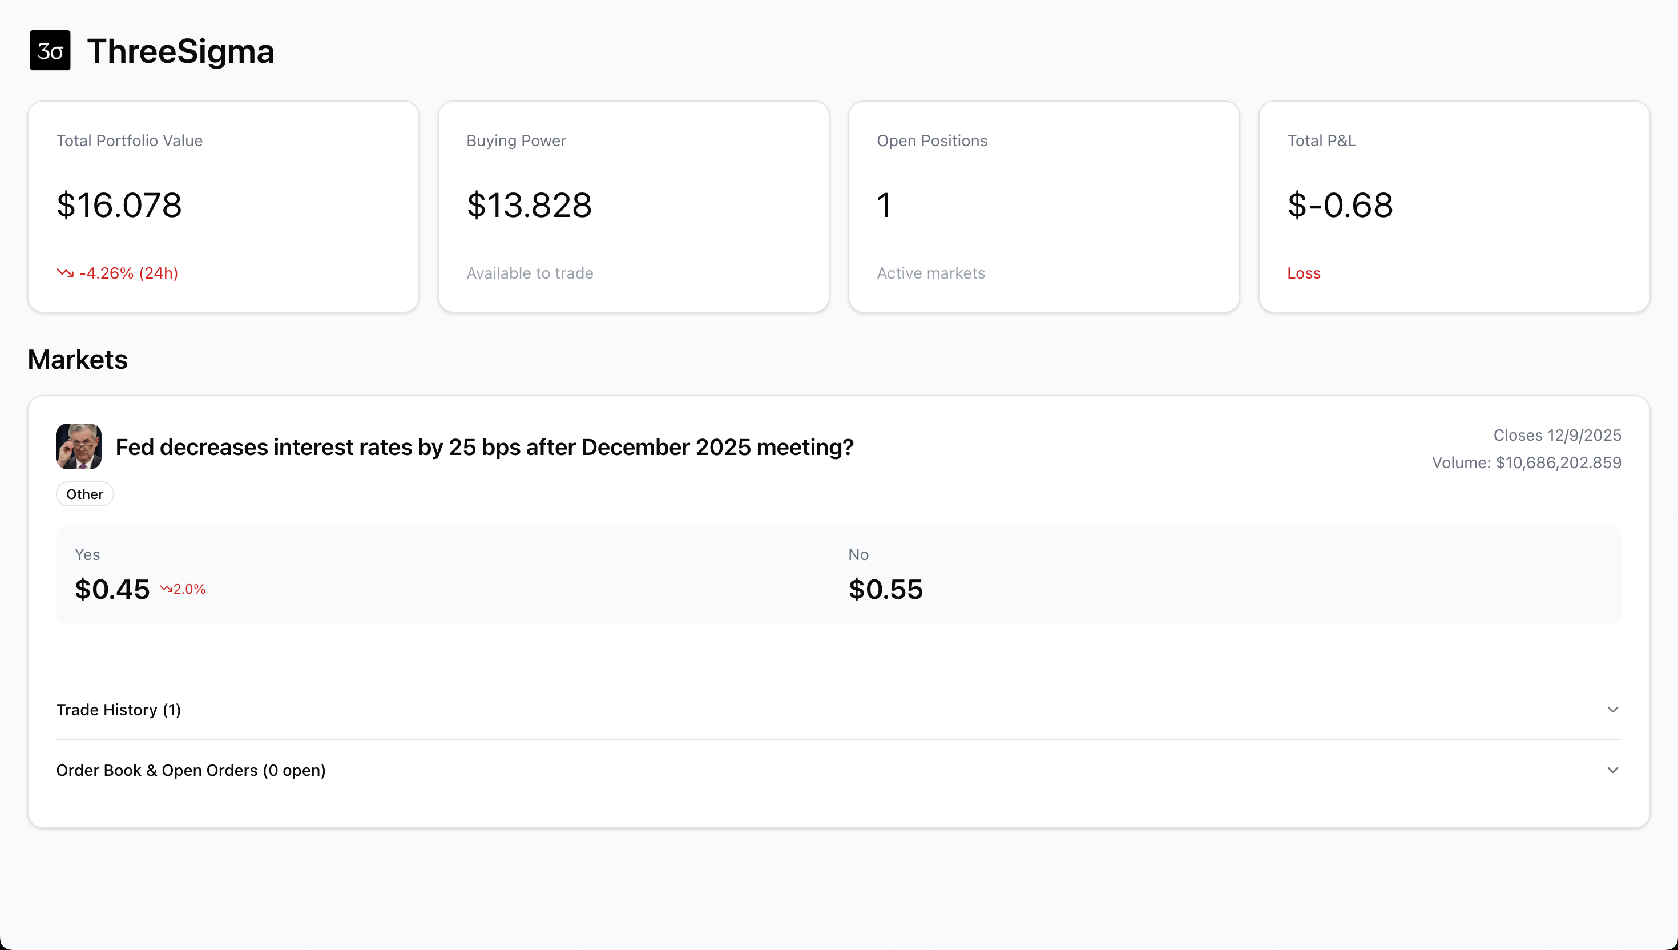Select the Yes outcome at $0.45

point(112,589)
